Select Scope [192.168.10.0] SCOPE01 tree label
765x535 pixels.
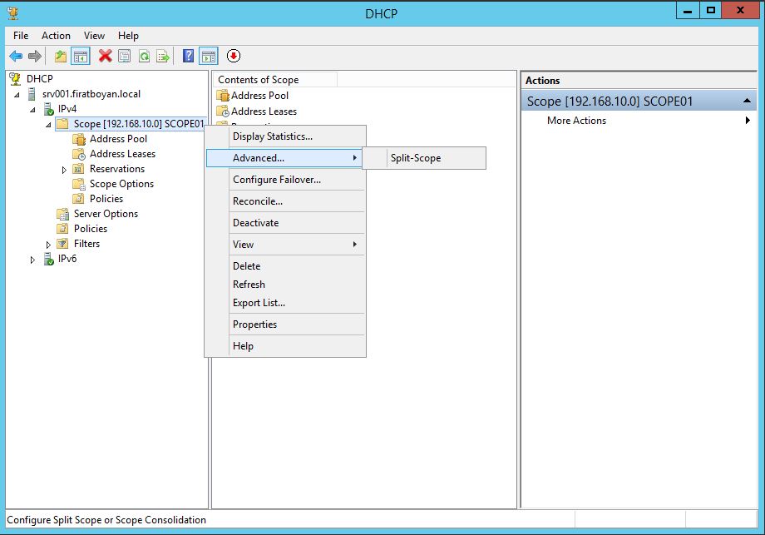tap(139, 124)
